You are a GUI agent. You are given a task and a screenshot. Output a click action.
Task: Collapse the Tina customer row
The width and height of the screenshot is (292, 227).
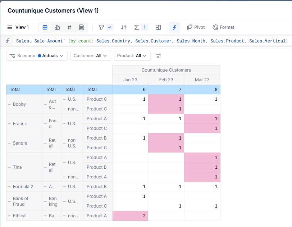pos(9,167)
